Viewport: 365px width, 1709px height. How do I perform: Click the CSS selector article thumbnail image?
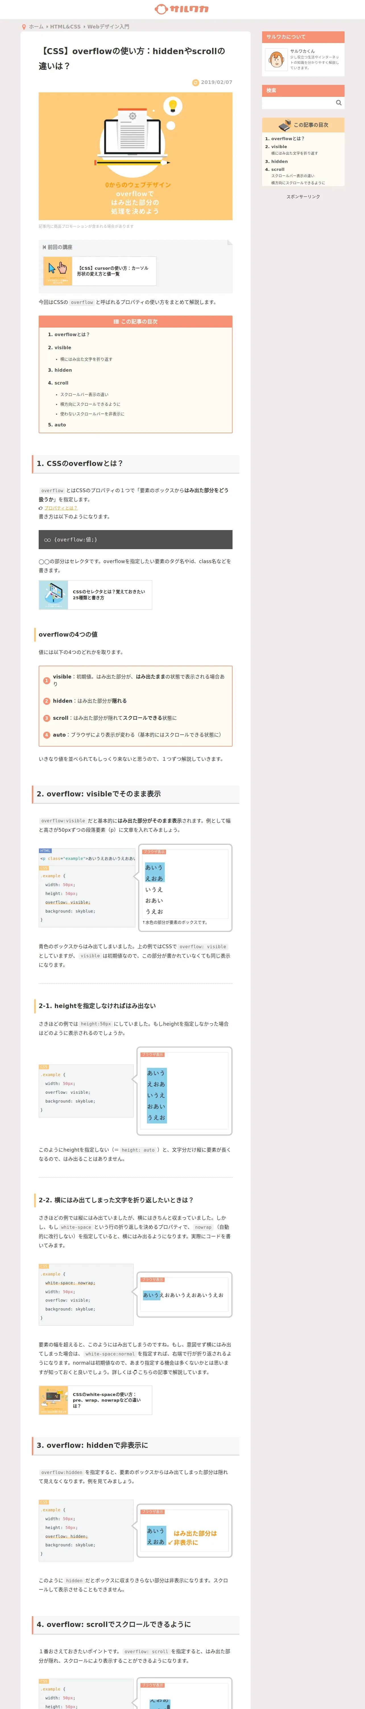click(54, 595)
